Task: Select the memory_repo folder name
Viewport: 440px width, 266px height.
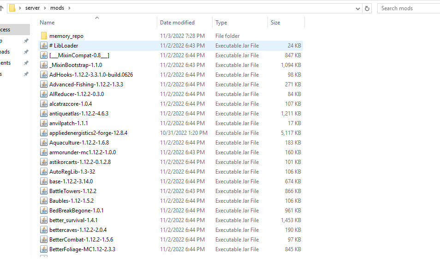Action: pos(66,36)
